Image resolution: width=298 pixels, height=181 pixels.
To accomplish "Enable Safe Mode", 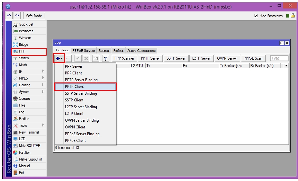I will 34,16.
